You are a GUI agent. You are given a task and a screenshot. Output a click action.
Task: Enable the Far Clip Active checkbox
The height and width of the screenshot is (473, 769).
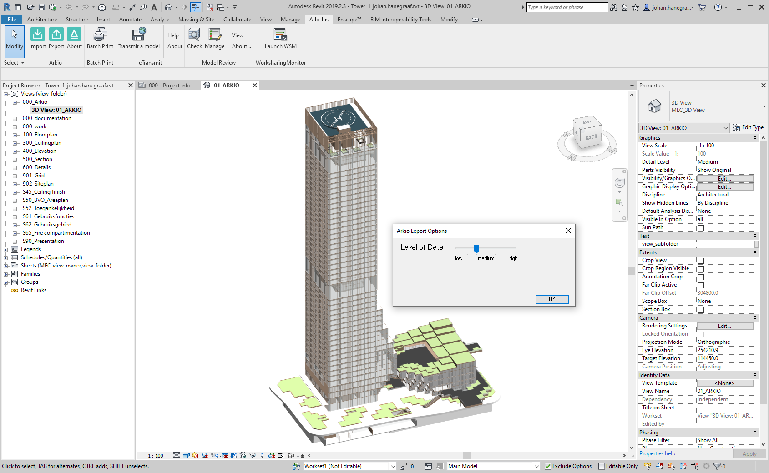coord(701,285)
